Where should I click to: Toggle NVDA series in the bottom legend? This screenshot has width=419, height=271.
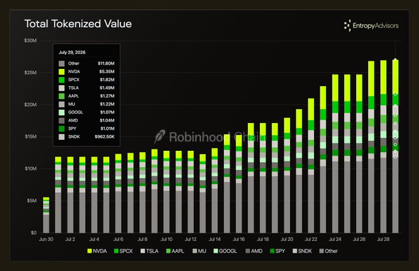pos(97,251)
